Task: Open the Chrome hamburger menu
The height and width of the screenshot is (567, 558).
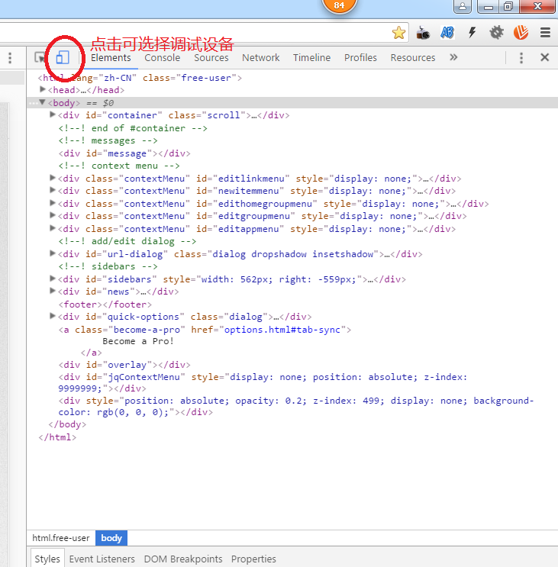Action: (x=545, y=33)
